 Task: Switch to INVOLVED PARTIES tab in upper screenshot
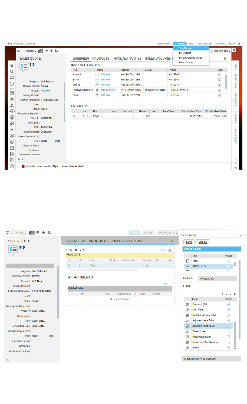click(x=127, y=59)
